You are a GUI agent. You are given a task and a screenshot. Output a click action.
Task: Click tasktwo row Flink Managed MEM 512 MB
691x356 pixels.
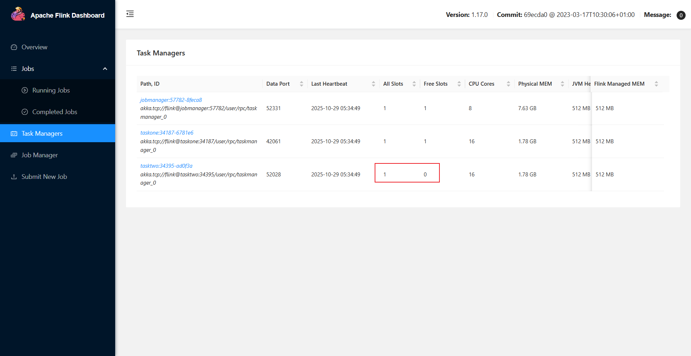coord(605,175)
